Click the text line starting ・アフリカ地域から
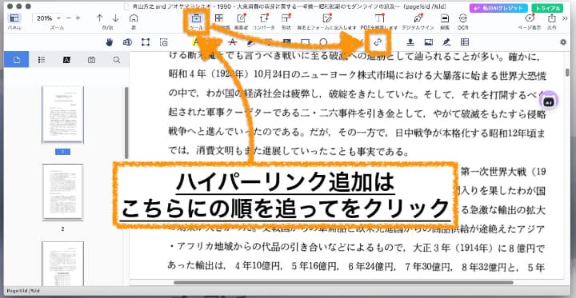The height and width of the screenshot is (298, 576). [357, 248]
